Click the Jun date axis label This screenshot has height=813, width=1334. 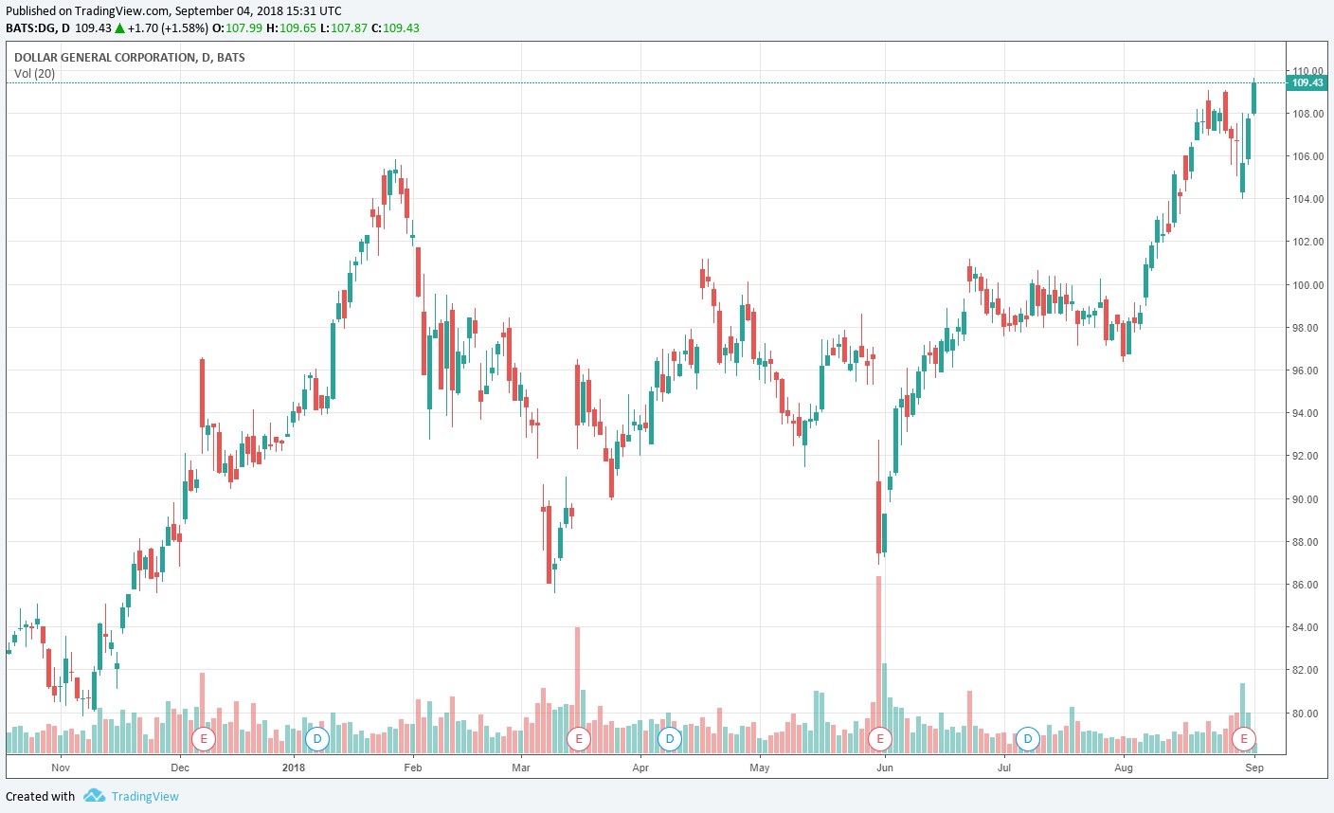point(884,768)
